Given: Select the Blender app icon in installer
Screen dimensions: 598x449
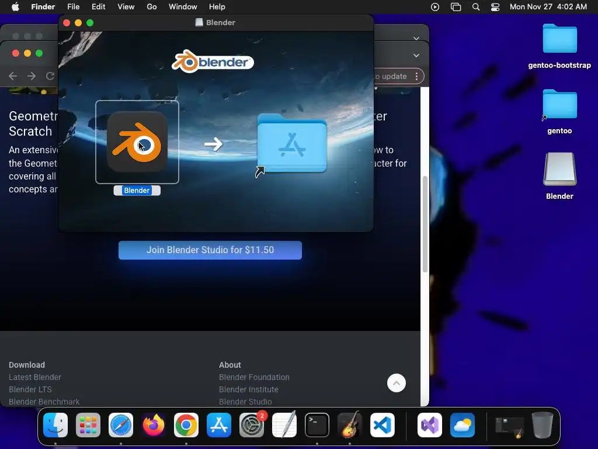Looking at the screenshot, I should (137, 142).
